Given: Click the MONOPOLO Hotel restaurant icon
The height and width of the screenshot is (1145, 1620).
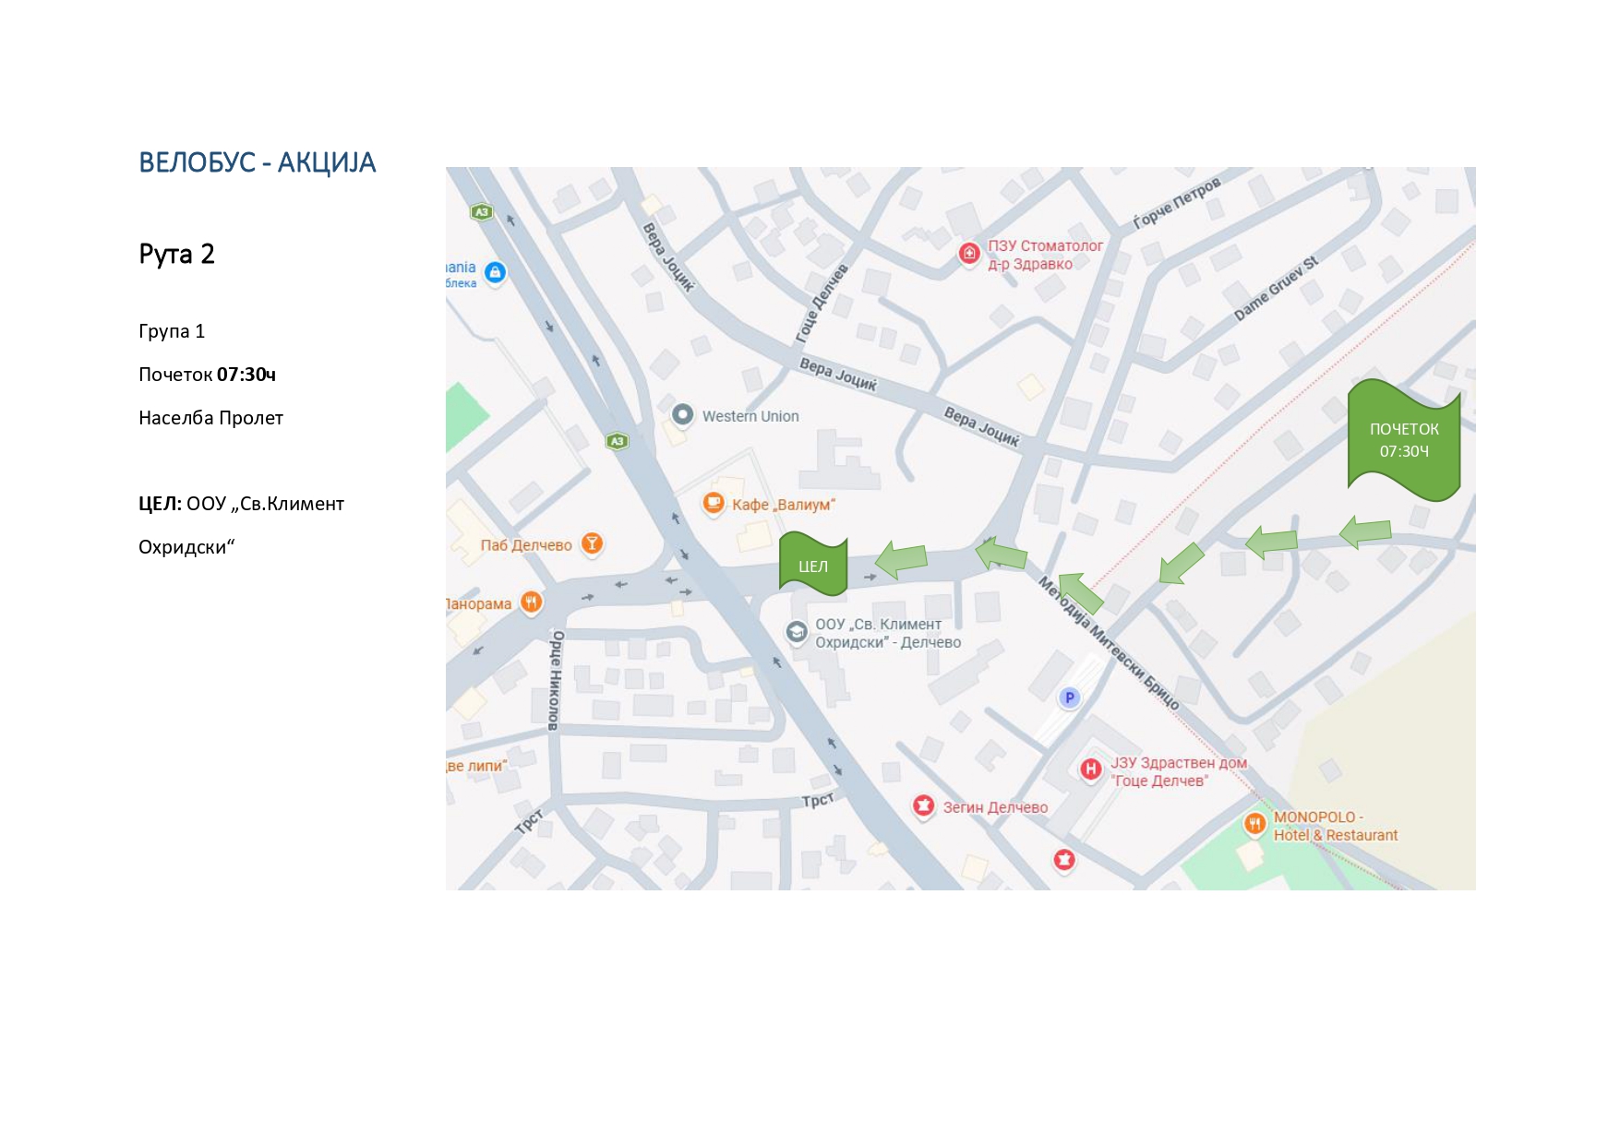Looking at the screenshot, I should [x=1254, y=824].
